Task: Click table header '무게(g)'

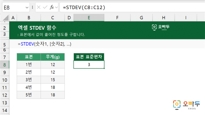Action: click(x=53, y=57)
